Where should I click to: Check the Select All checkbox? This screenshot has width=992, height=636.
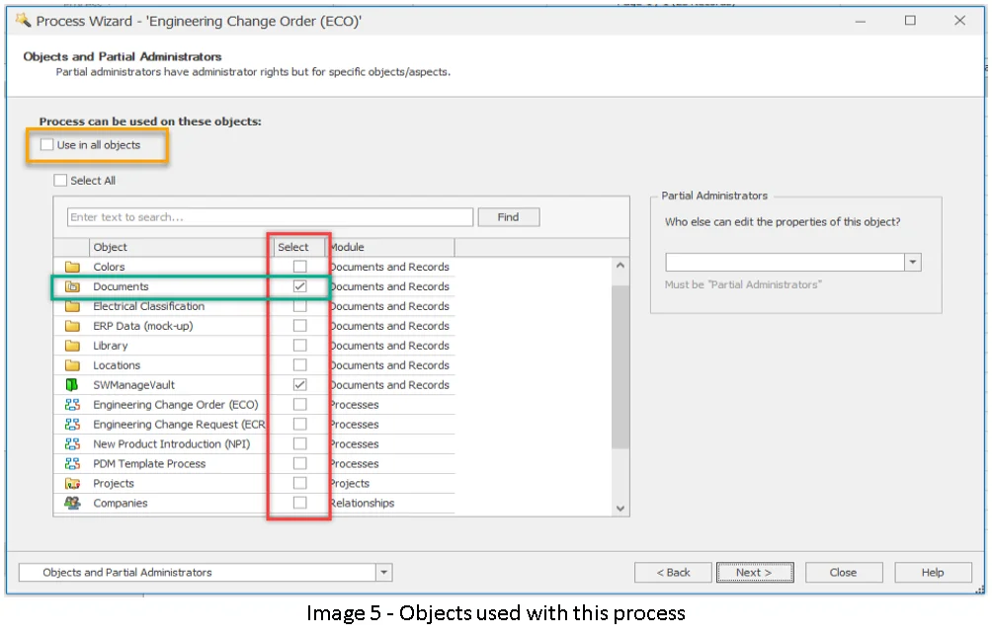coord(61,181)
